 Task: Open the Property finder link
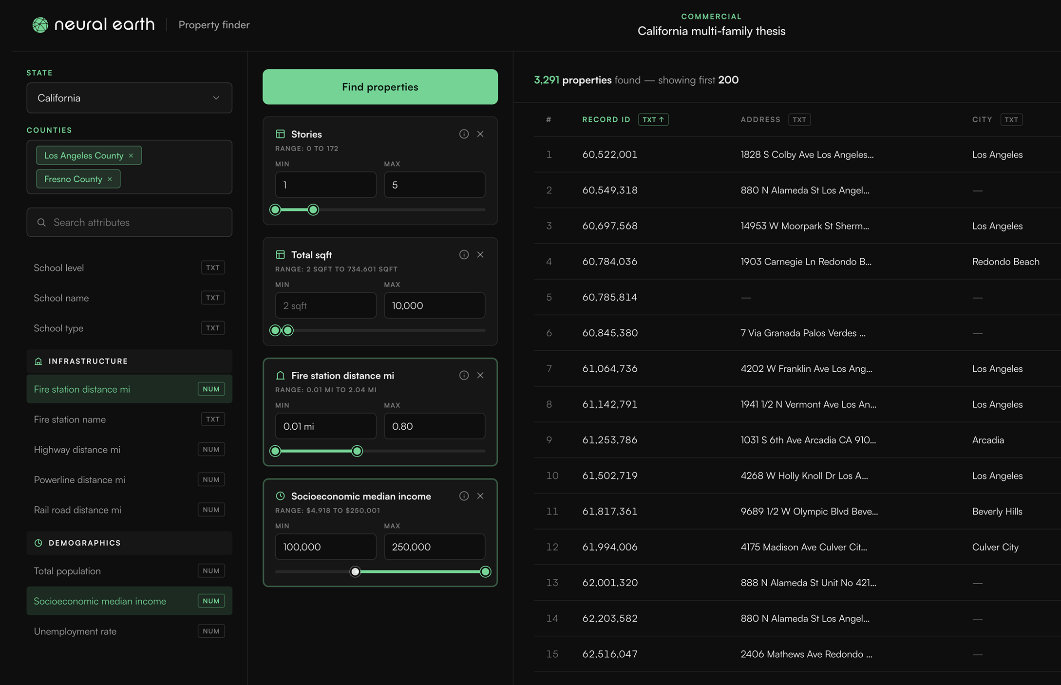(x=214, y=25)
